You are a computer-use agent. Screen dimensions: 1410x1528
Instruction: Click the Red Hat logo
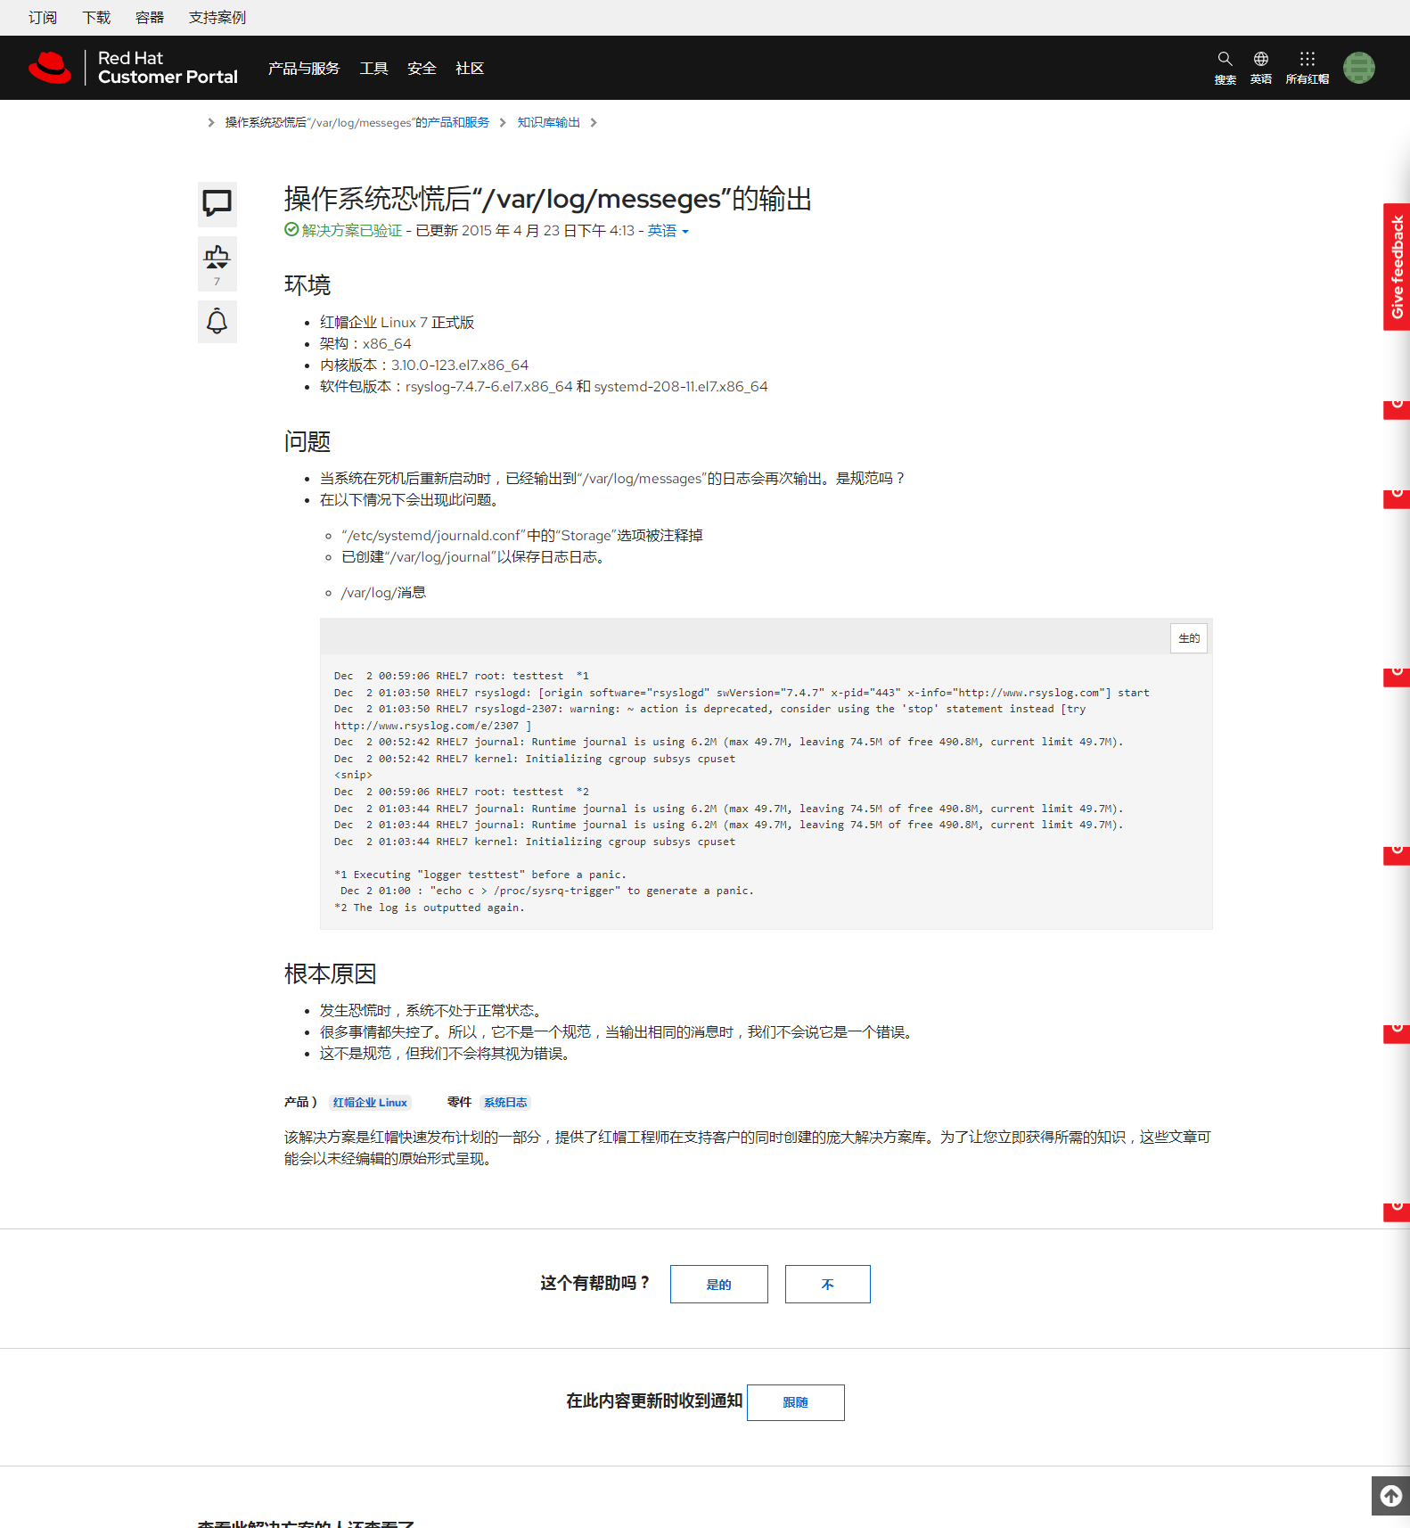pyautogui.click(x=50, y=68)
